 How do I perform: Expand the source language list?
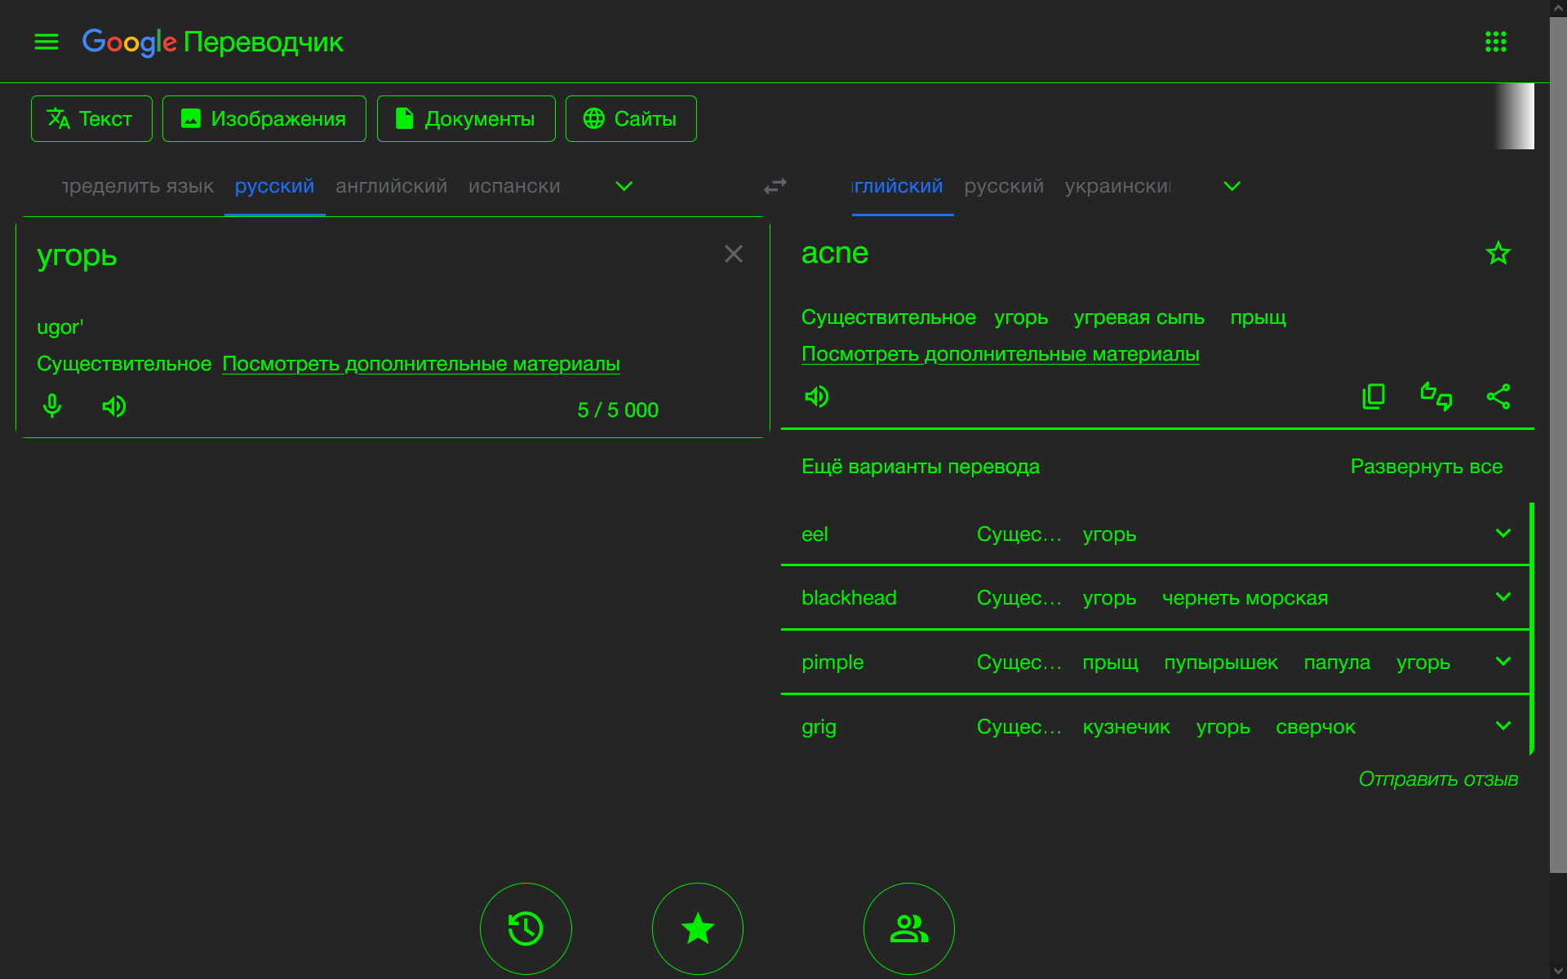pos(624,186)
